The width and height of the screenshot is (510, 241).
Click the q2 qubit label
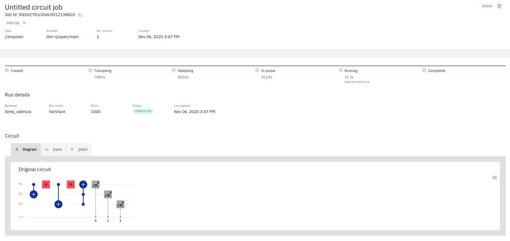(20, 204)
